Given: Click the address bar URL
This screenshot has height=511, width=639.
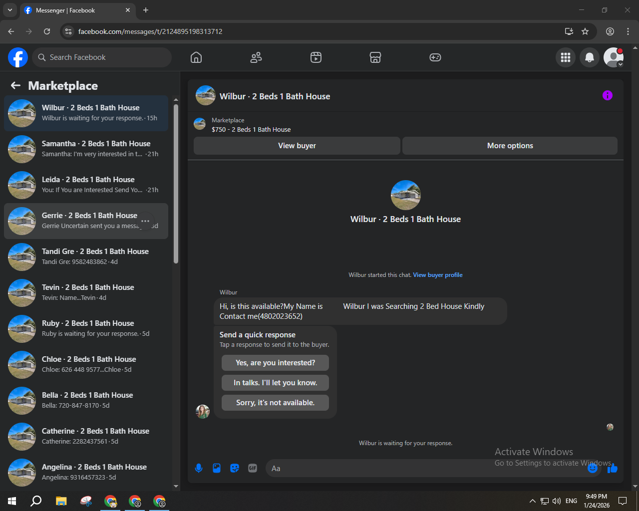Looking at the screenshot, I should (150, 31).
